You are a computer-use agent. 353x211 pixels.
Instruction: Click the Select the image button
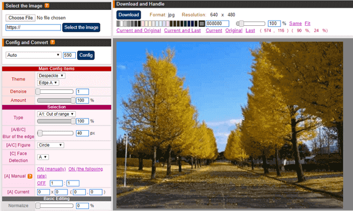click(x=81, y=28)
